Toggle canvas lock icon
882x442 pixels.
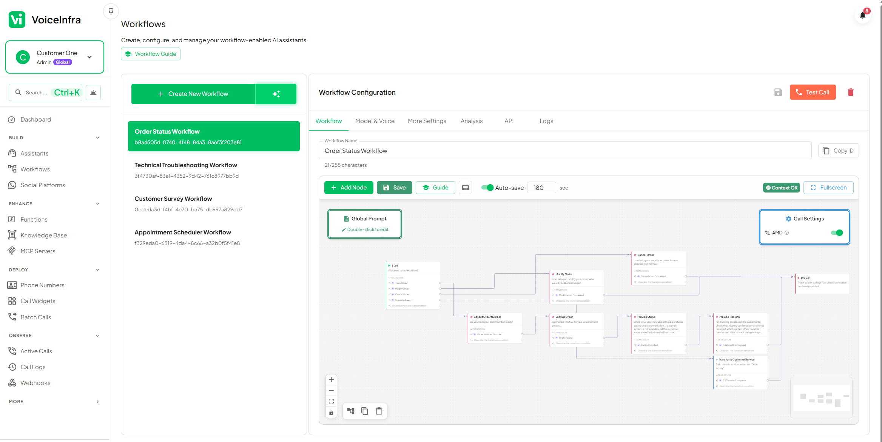click(331, 413)
